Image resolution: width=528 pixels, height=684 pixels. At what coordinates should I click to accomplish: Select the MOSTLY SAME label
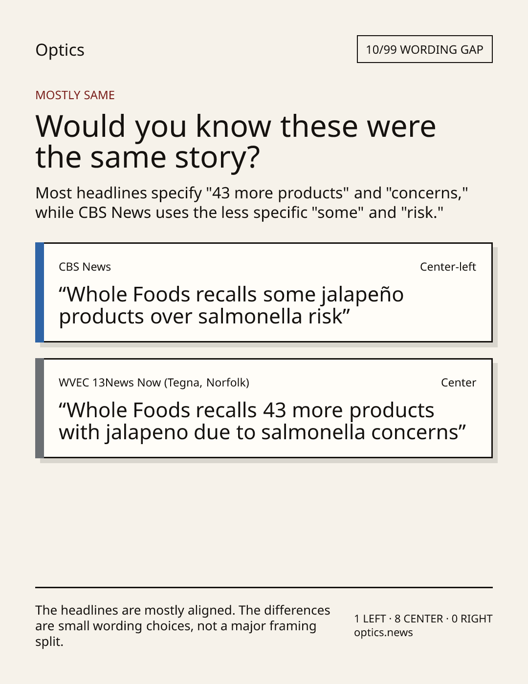(75, 95)
